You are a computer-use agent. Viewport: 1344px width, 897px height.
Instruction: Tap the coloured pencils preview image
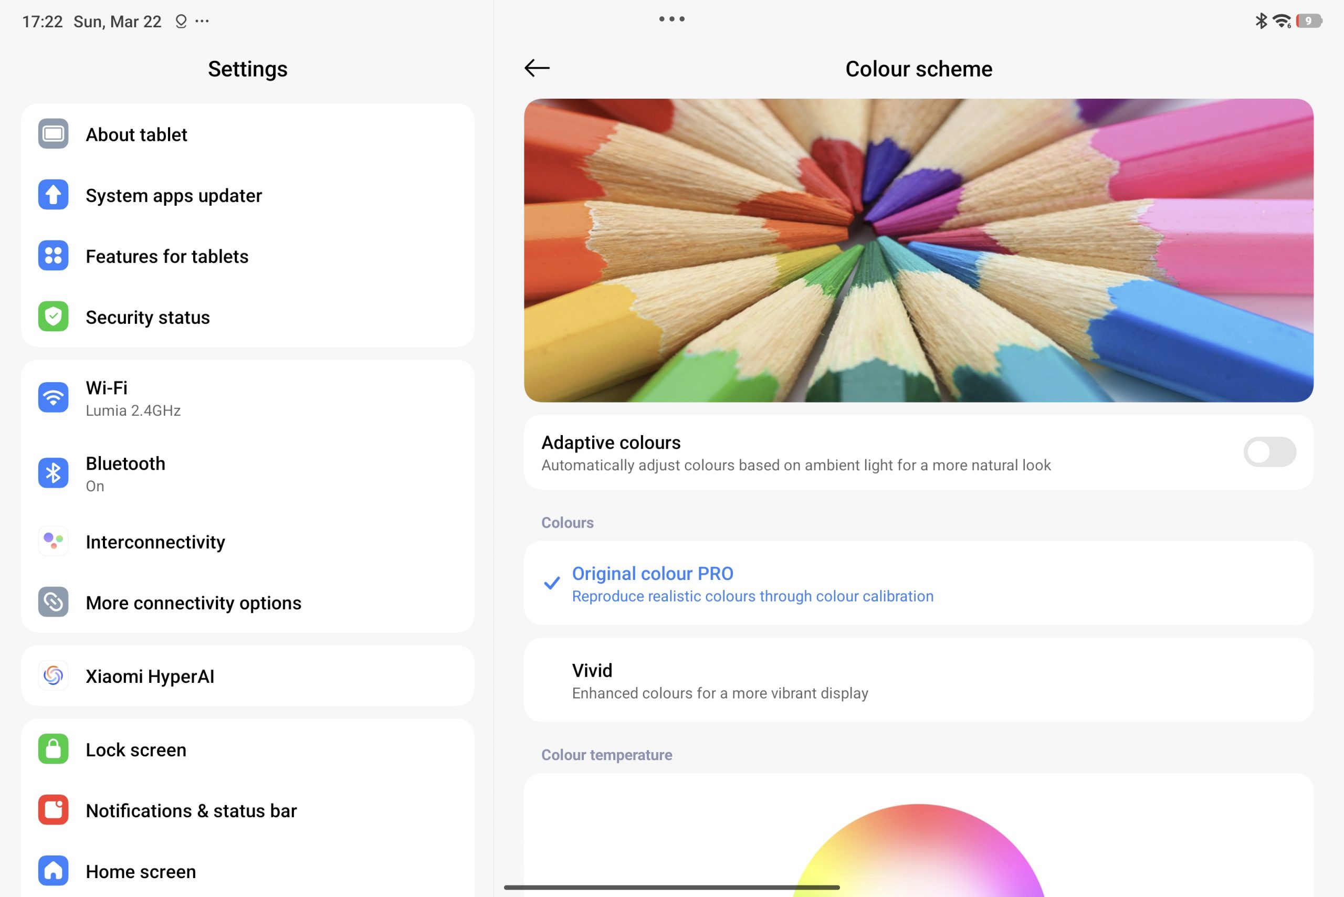[x=918, y=250]
